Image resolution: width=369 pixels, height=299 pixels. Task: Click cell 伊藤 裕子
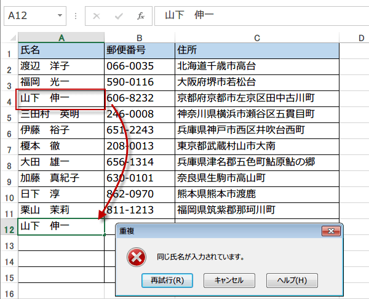tap(61, 130)
